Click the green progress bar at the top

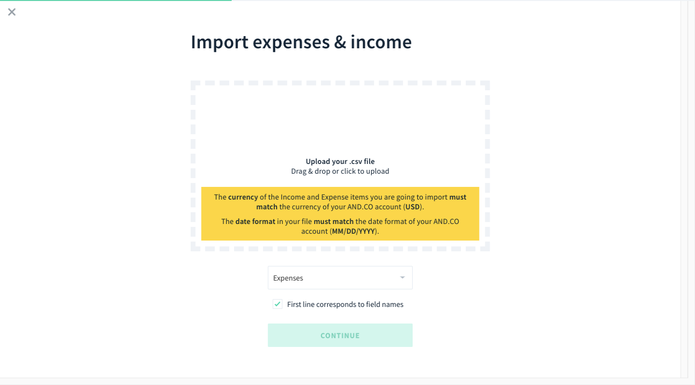(x=116, y=0)
